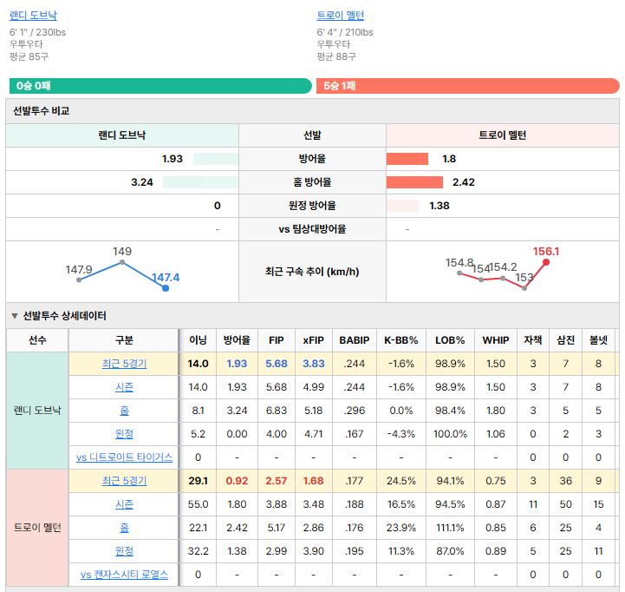
Task: Open the 홈 split link for 트로이 멜턴
Action: pos(124,528)
